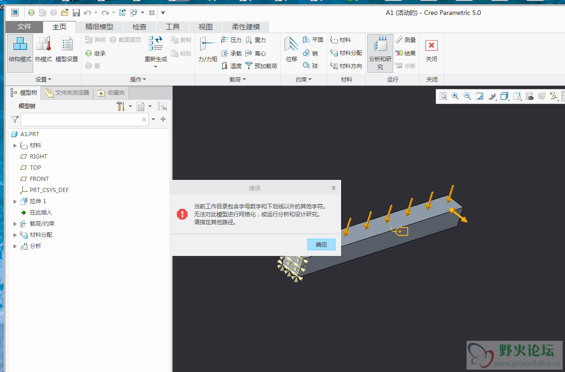Click the zoom in icon in view toolbar

(x=455, y=96)
